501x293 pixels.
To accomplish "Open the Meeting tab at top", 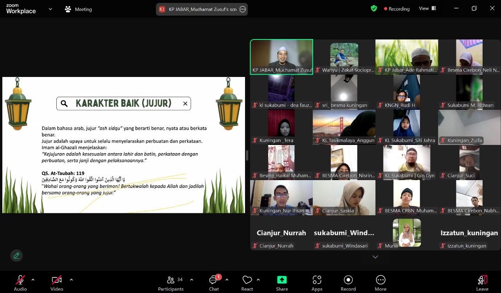I will tap(78, 9).
